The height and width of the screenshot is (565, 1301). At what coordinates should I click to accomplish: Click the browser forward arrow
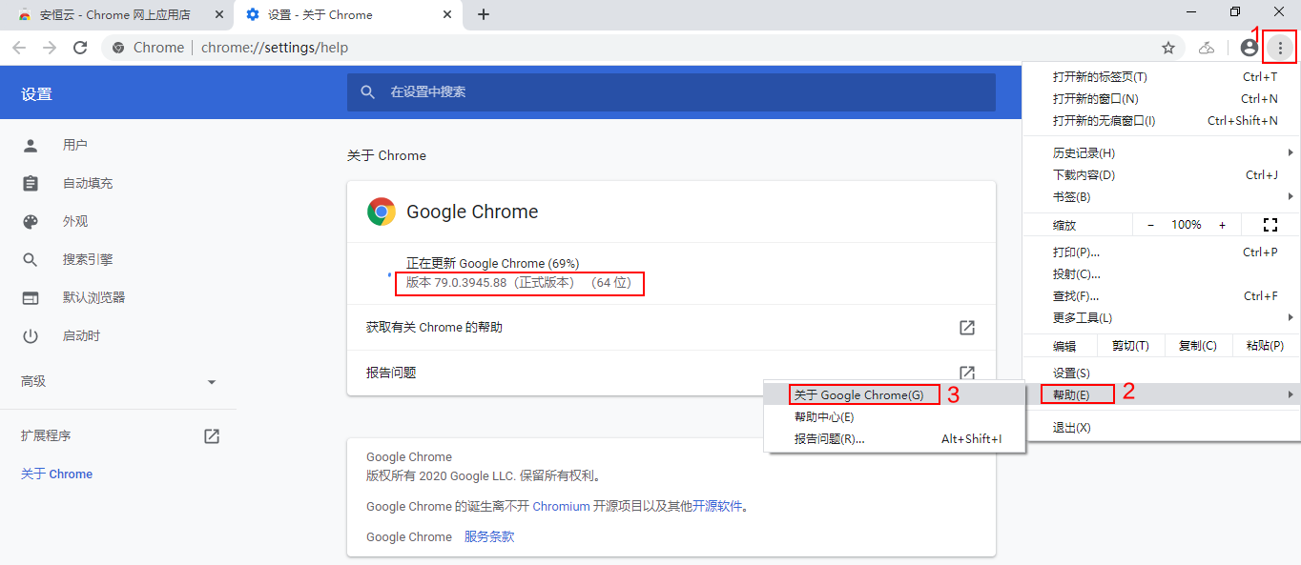pyautogui.click(x=50, y=48)
